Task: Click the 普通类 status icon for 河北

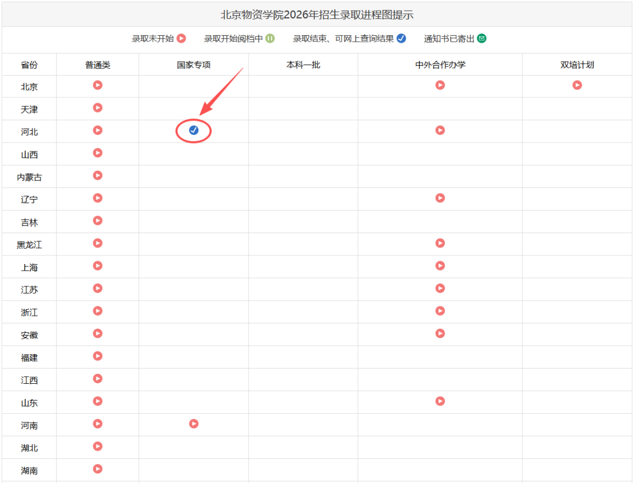Action: coord(97,130)
